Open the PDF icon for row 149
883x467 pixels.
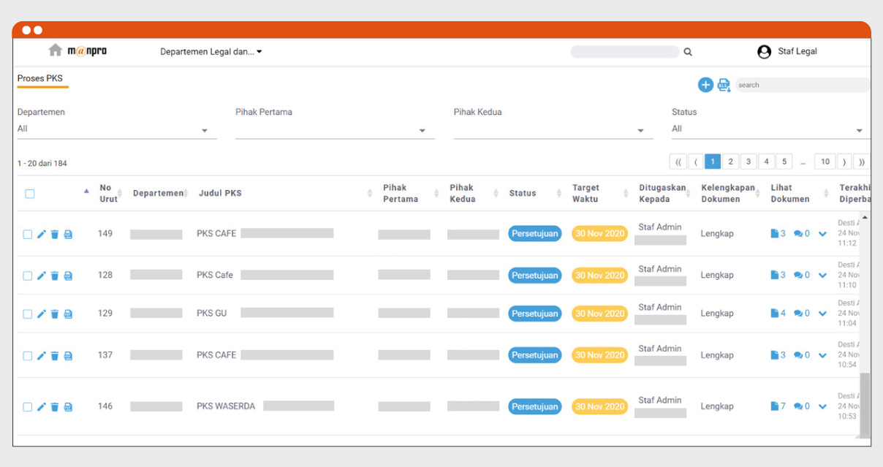pos(68,235)
